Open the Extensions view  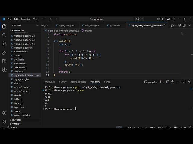(4, 61)
